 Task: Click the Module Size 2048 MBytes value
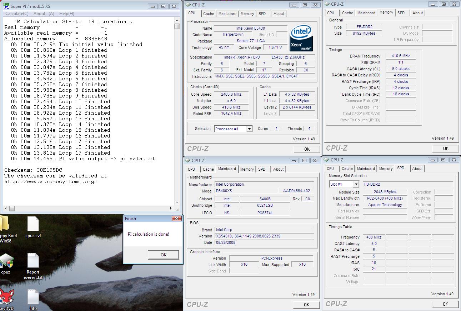[x=385, y=192]
